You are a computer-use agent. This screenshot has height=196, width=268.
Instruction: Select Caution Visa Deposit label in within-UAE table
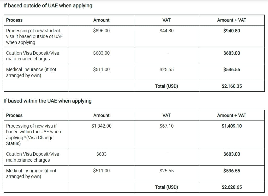point(33,157)
